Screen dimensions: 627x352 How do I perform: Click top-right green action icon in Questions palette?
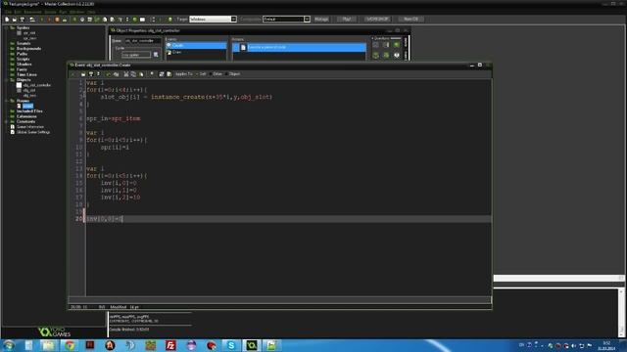coord(396,44)
